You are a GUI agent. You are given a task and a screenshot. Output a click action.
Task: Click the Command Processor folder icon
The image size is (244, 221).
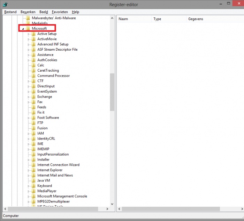(x=33, y=76)
